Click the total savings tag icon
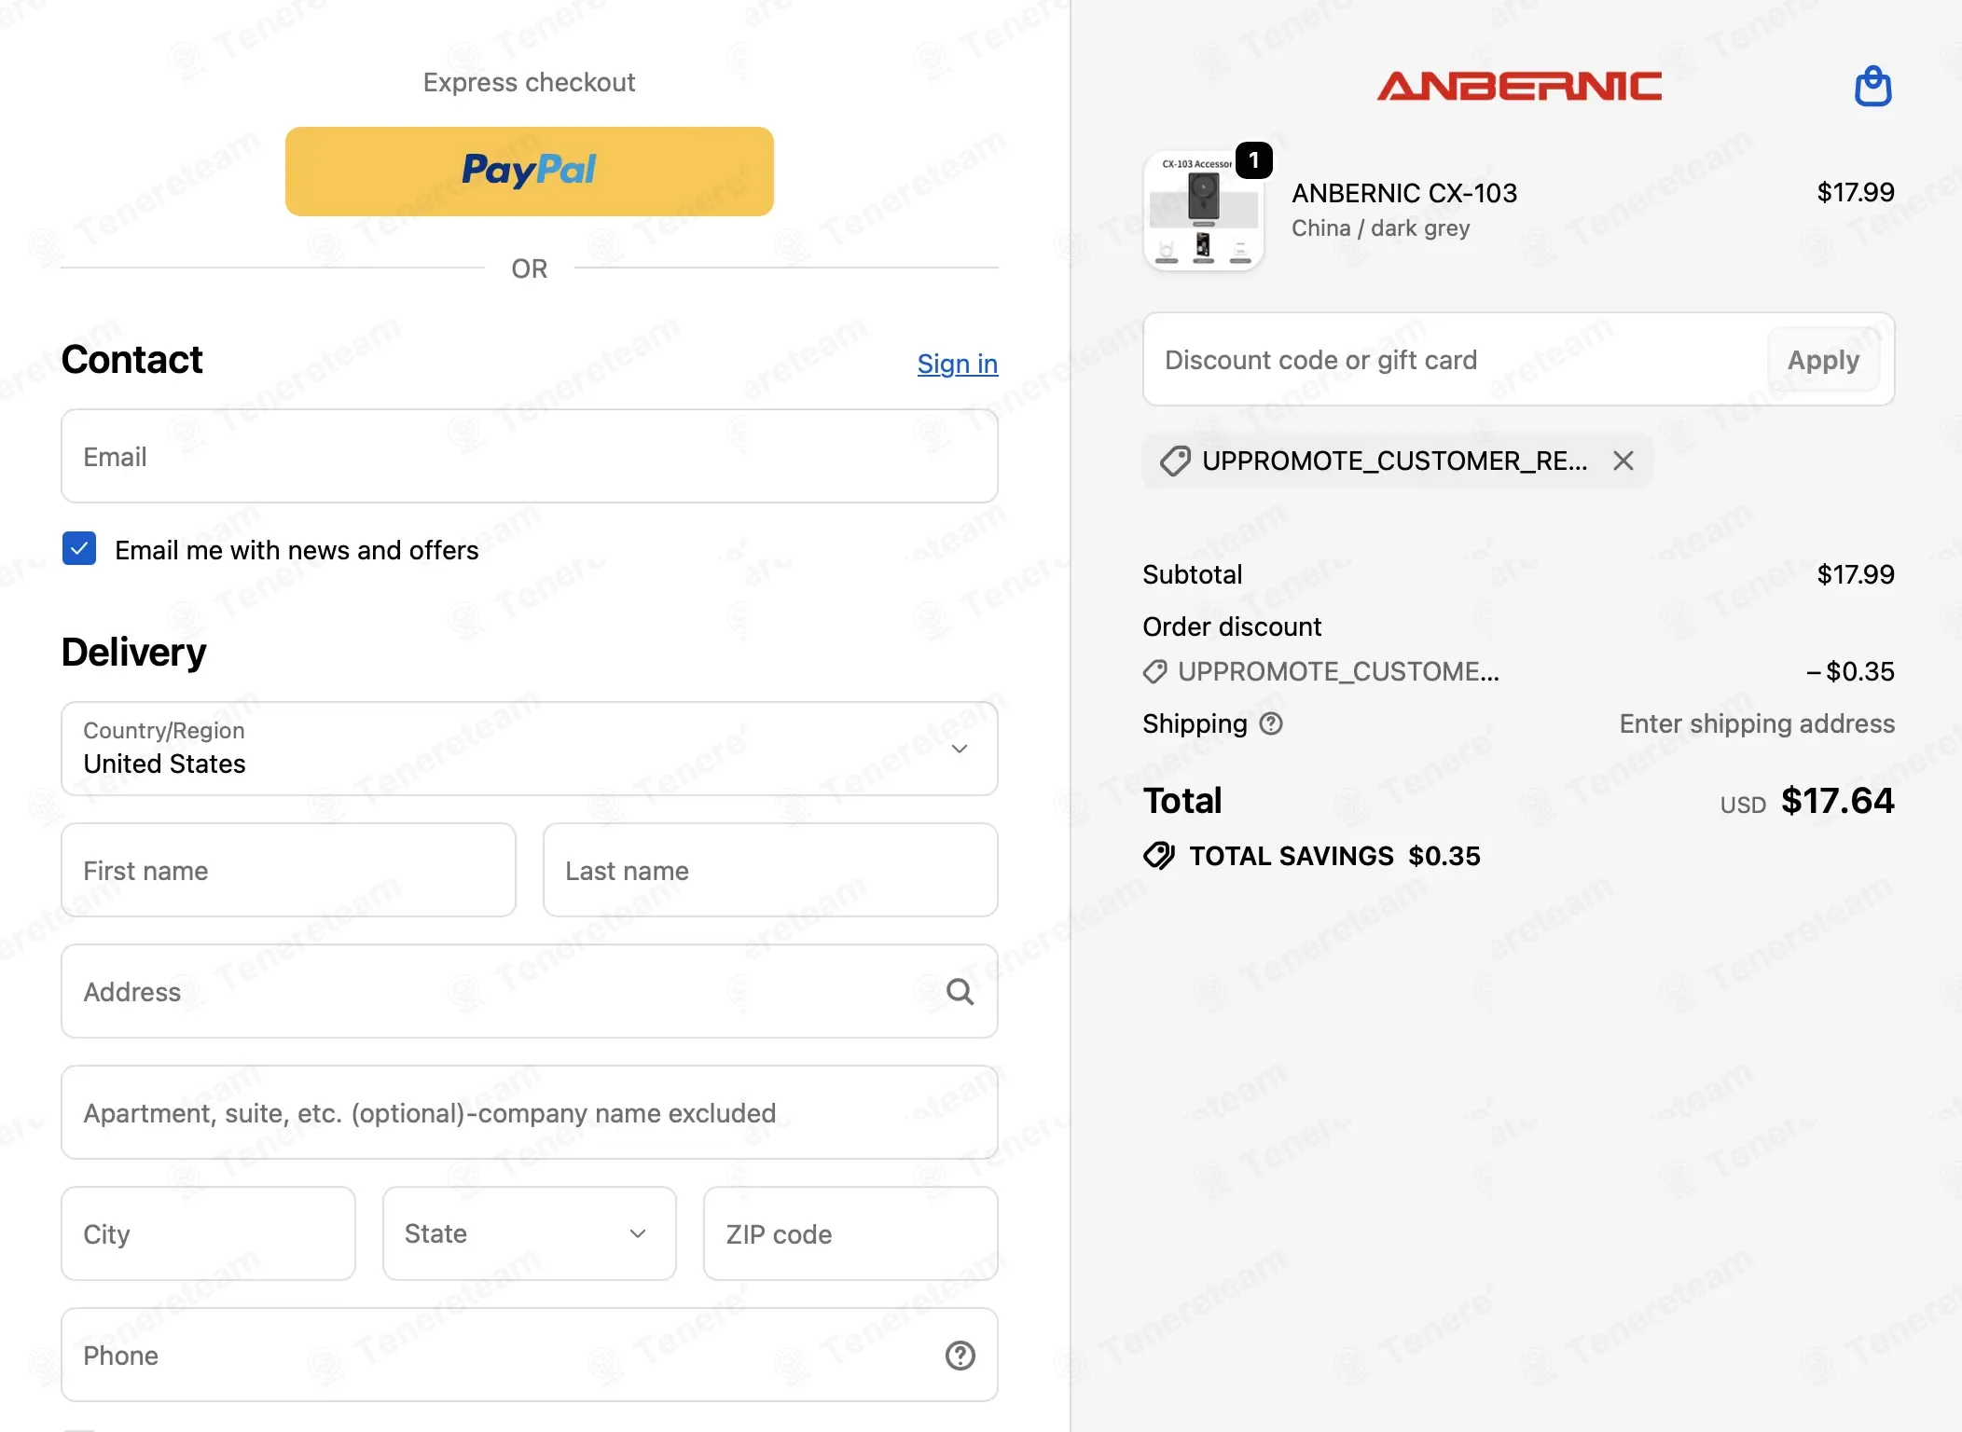1962x1432 pixels. pos(1159,856)
